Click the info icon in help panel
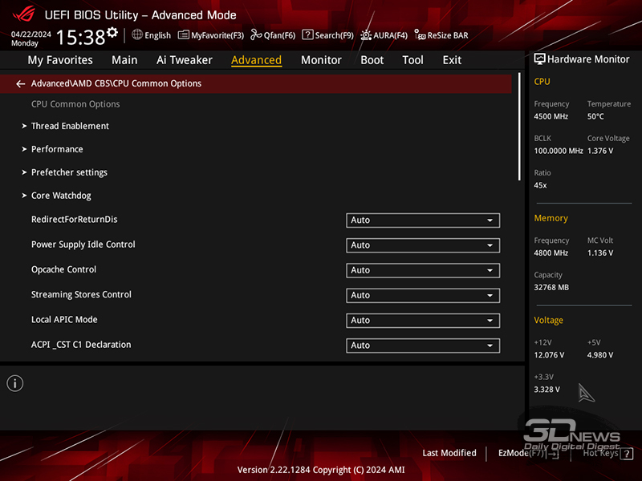642x481 pixels. point(15,384)
